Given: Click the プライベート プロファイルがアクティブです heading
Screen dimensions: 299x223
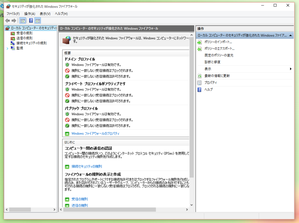Looking at the screenshot, I should (95, 84).
